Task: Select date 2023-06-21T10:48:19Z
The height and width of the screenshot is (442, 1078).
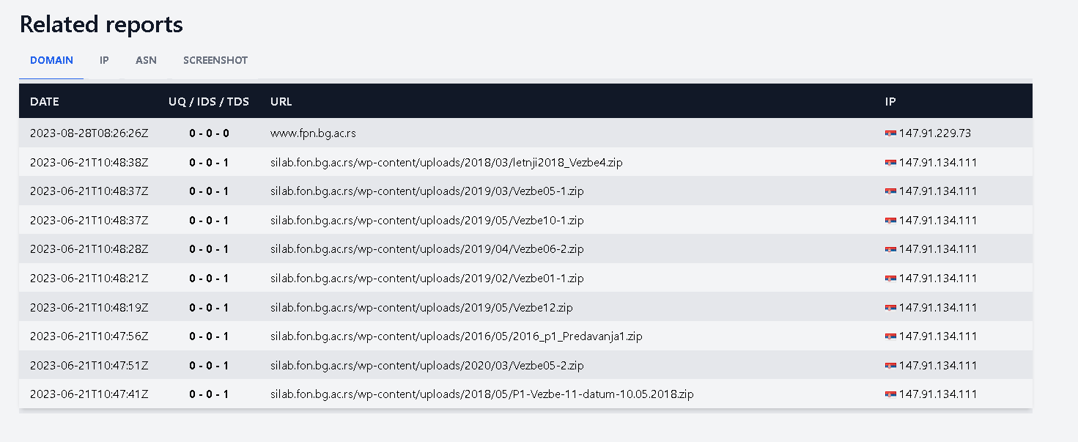Action: 89,308
